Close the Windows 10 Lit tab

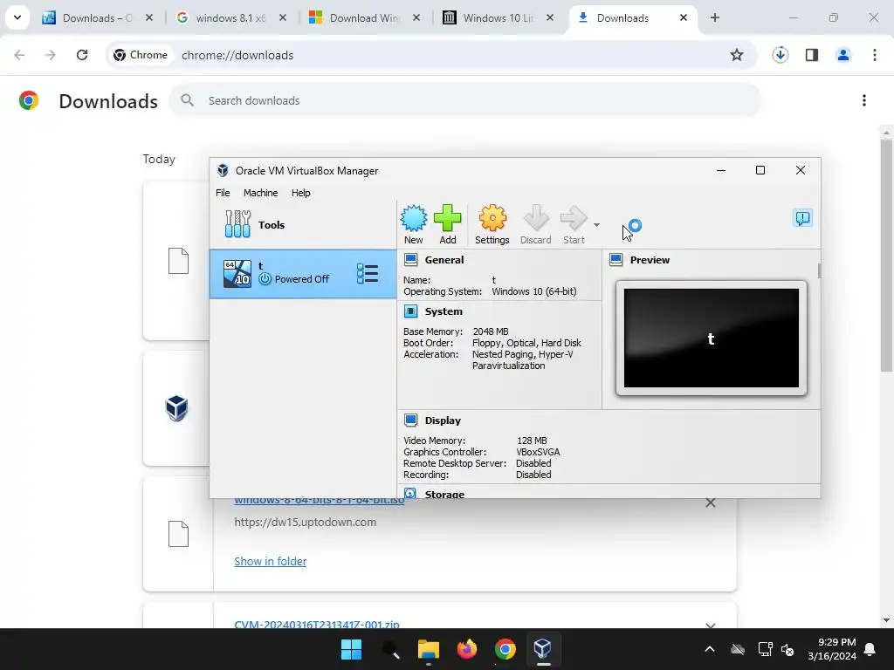pos(550,17)
